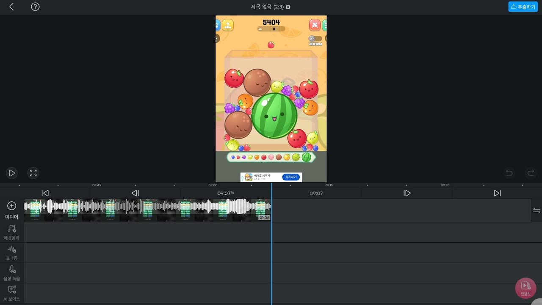542x305 pixels.
Task: Click the current timecode 09:07.16
Action: coord(226,193)
